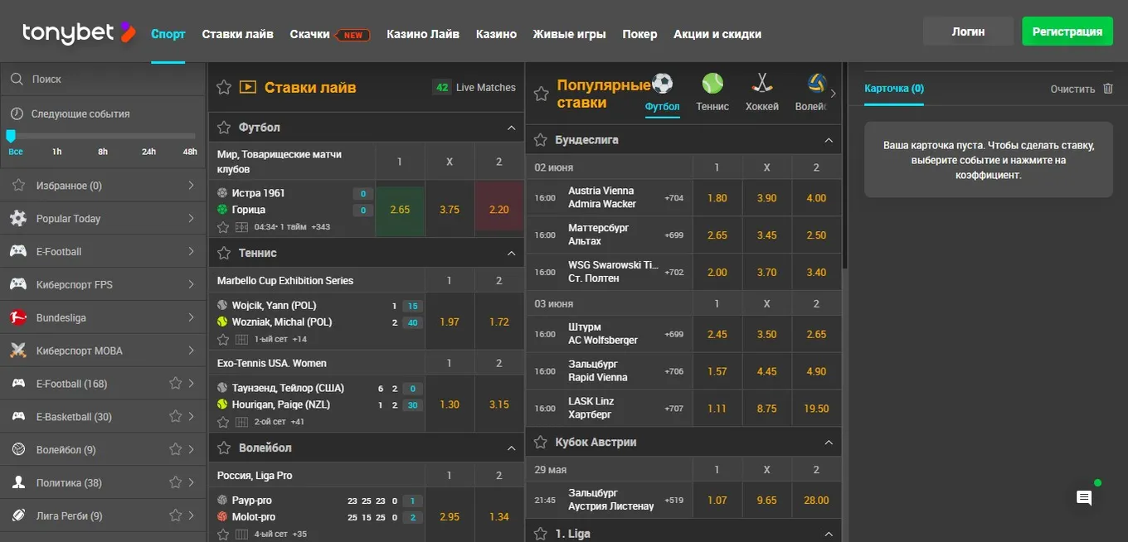
Task: Set time filter to 24h
Action: [x=148, y=152]
